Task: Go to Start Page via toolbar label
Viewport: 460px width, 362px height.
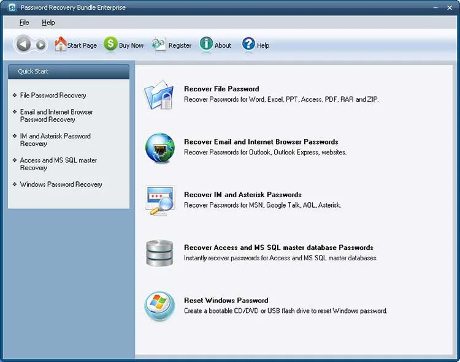Action: click(82, 45)
